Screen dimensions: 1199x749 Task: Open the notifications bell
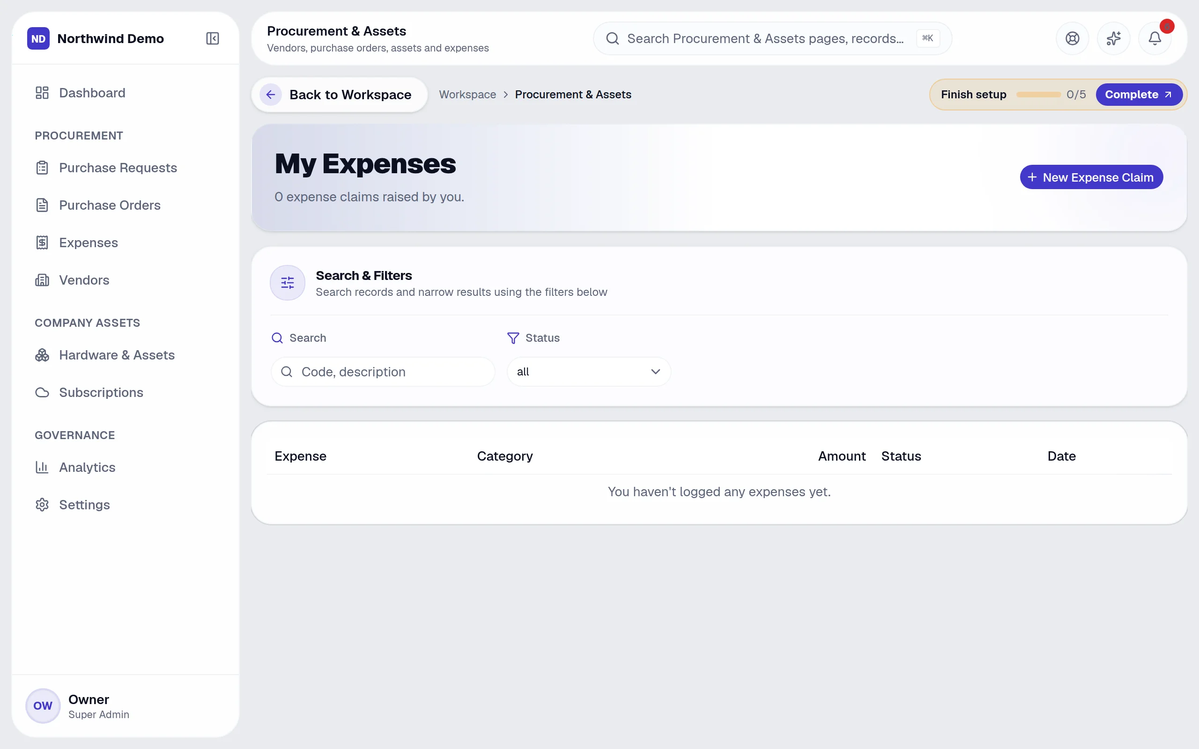click(x=1155, y=39)
